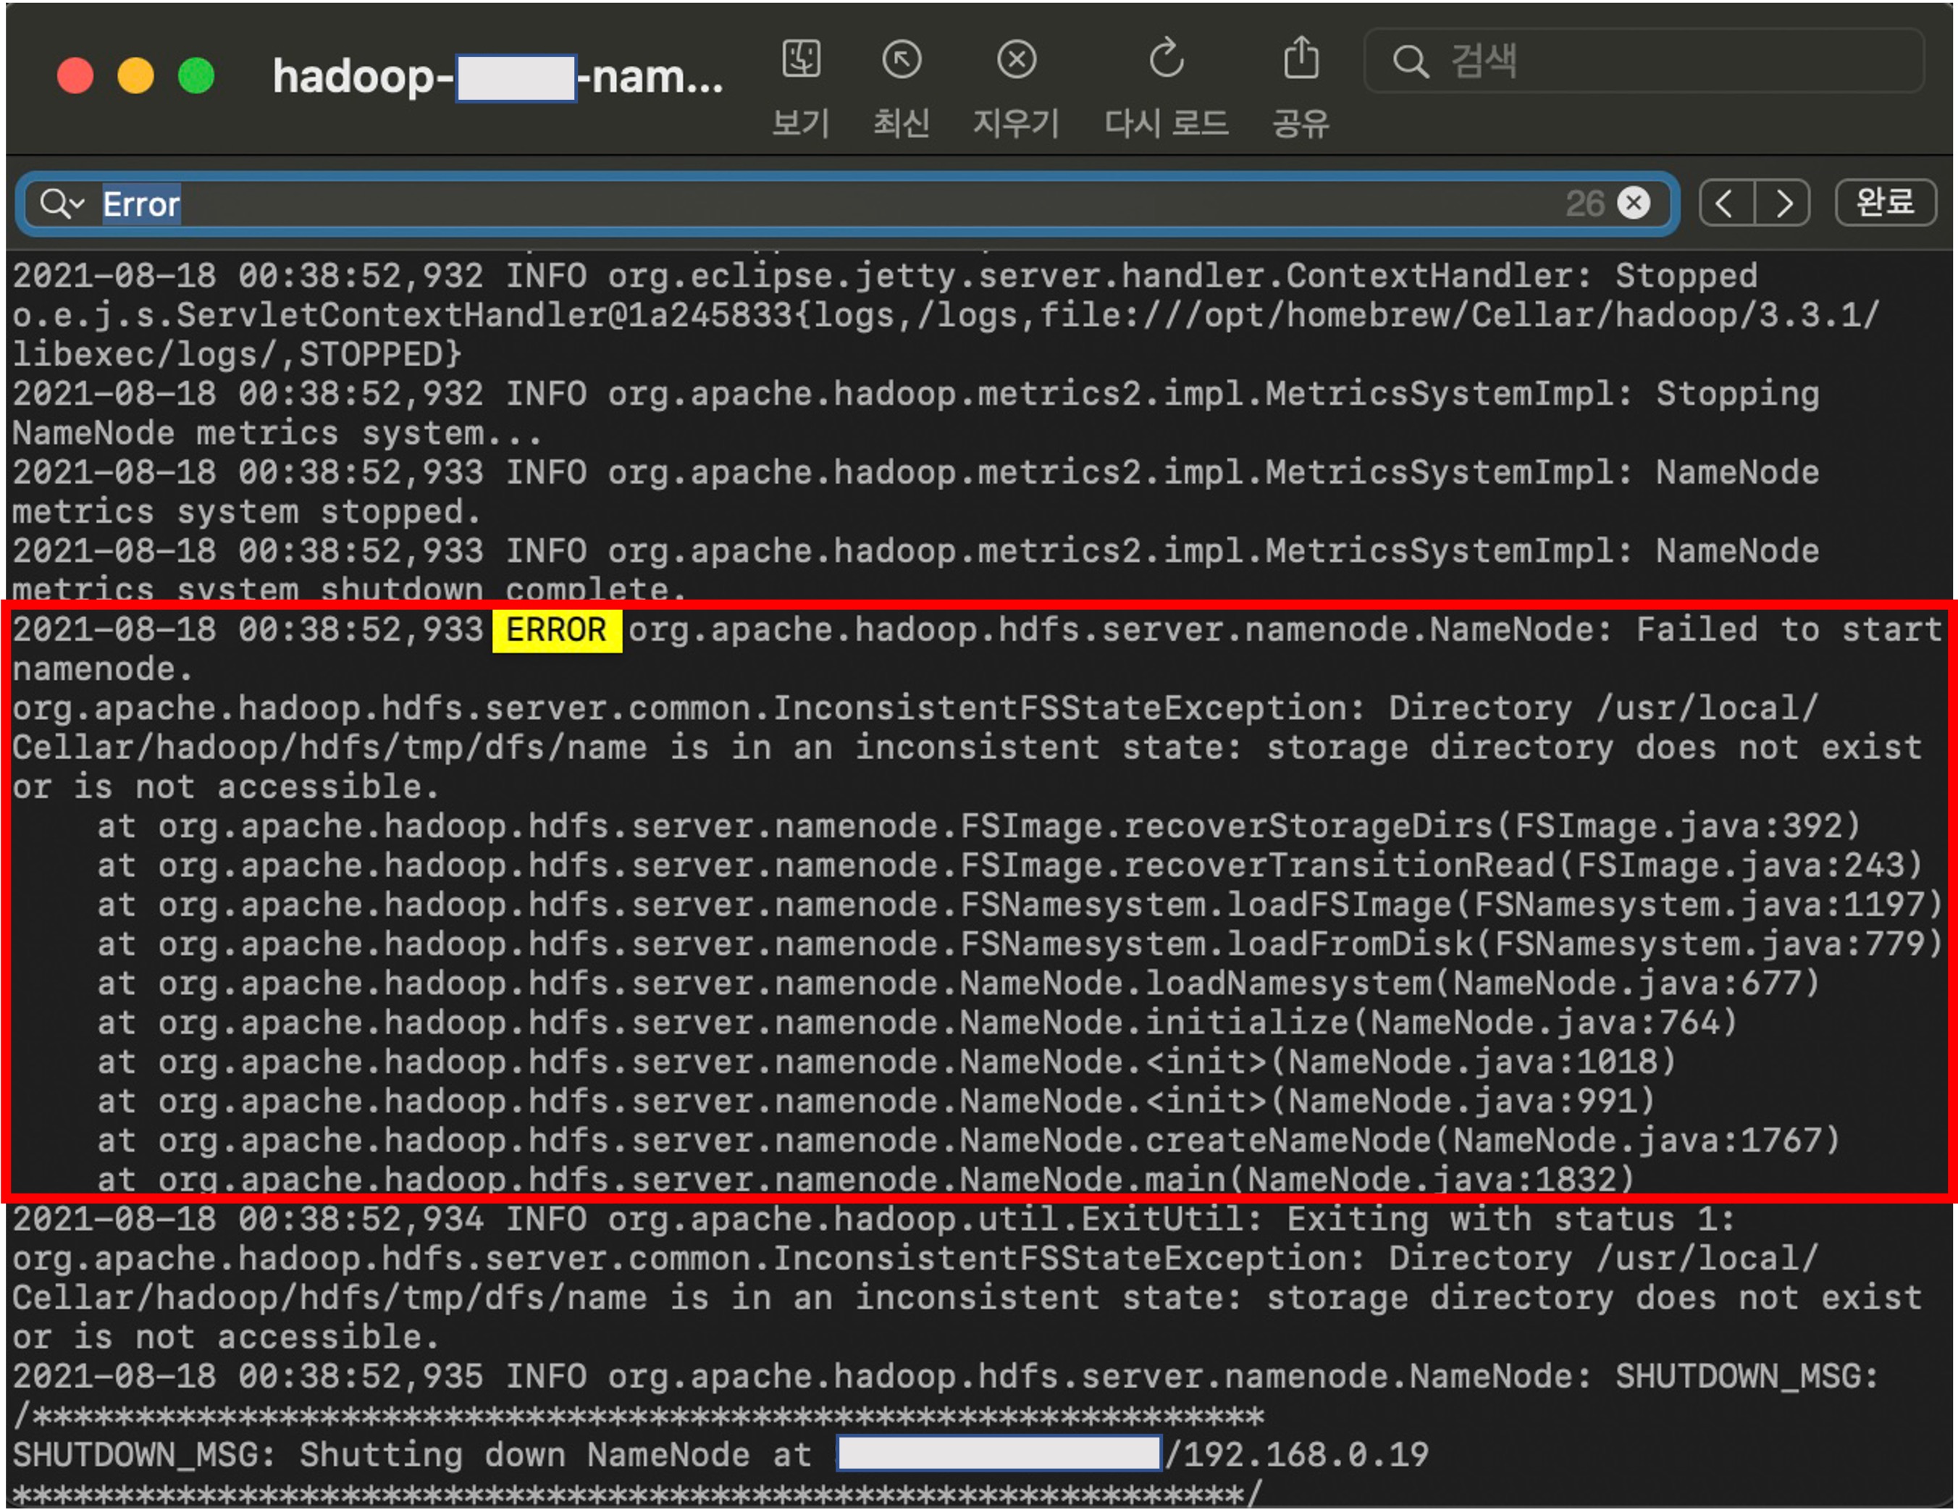Jump to latest with the 최신 icon
Viewport: 1958px width, 1510px height.
coord(901,60)
